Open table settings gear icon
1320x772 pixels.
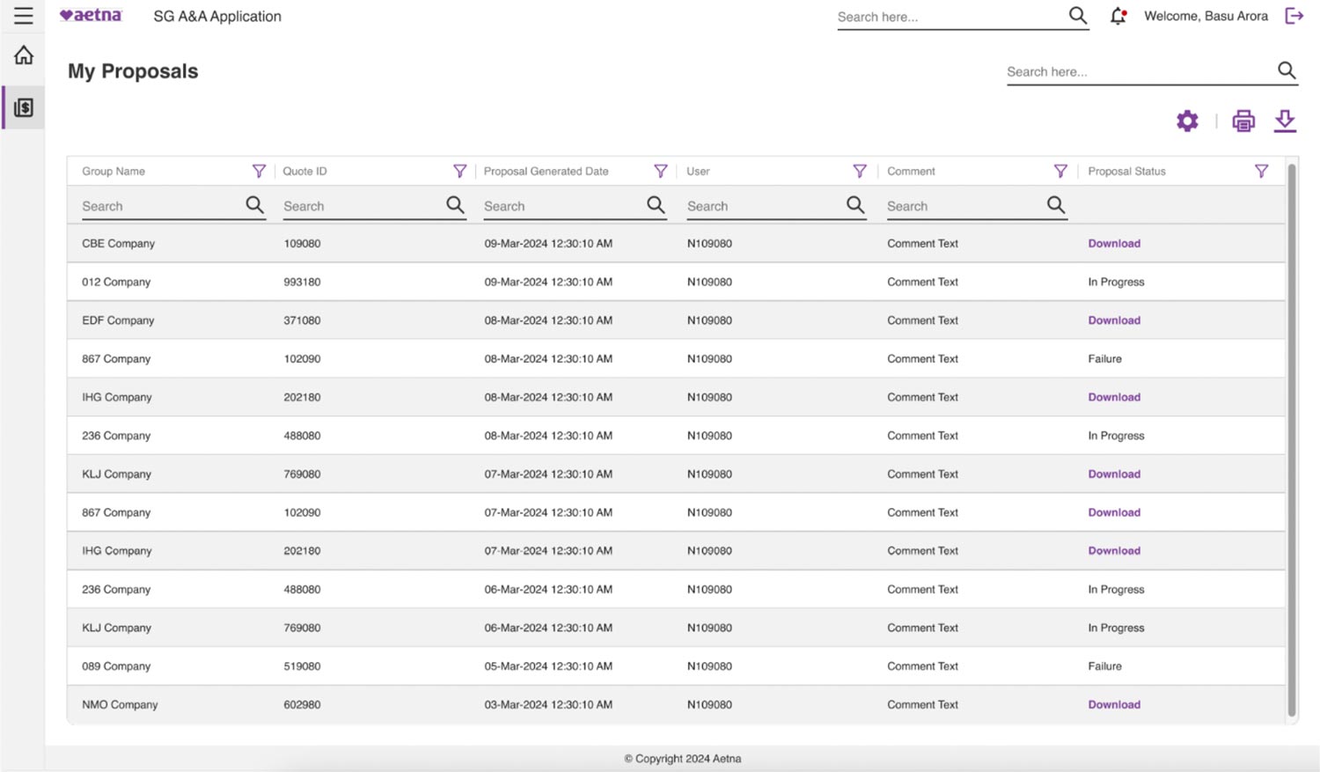(1187, 121)
